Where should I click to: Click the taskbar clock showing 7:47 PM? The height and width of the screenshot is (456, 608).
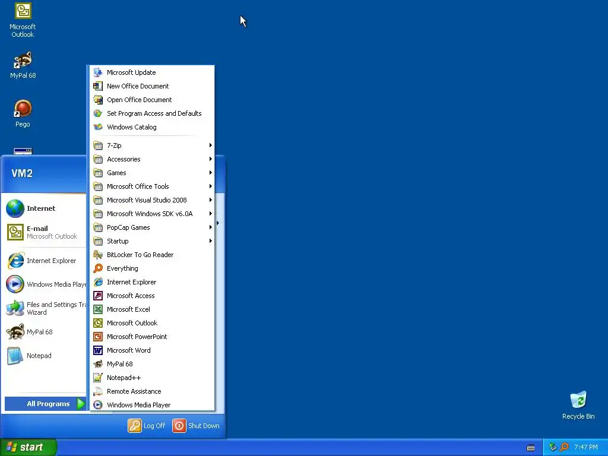pos(586,447)
